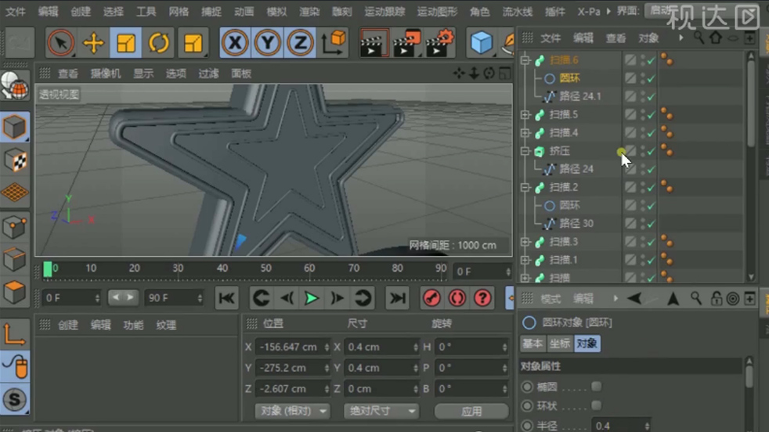Screen dimensions: 769x432
Task: Click the coordinate system cube icon
Action: (x=334, y=43)
